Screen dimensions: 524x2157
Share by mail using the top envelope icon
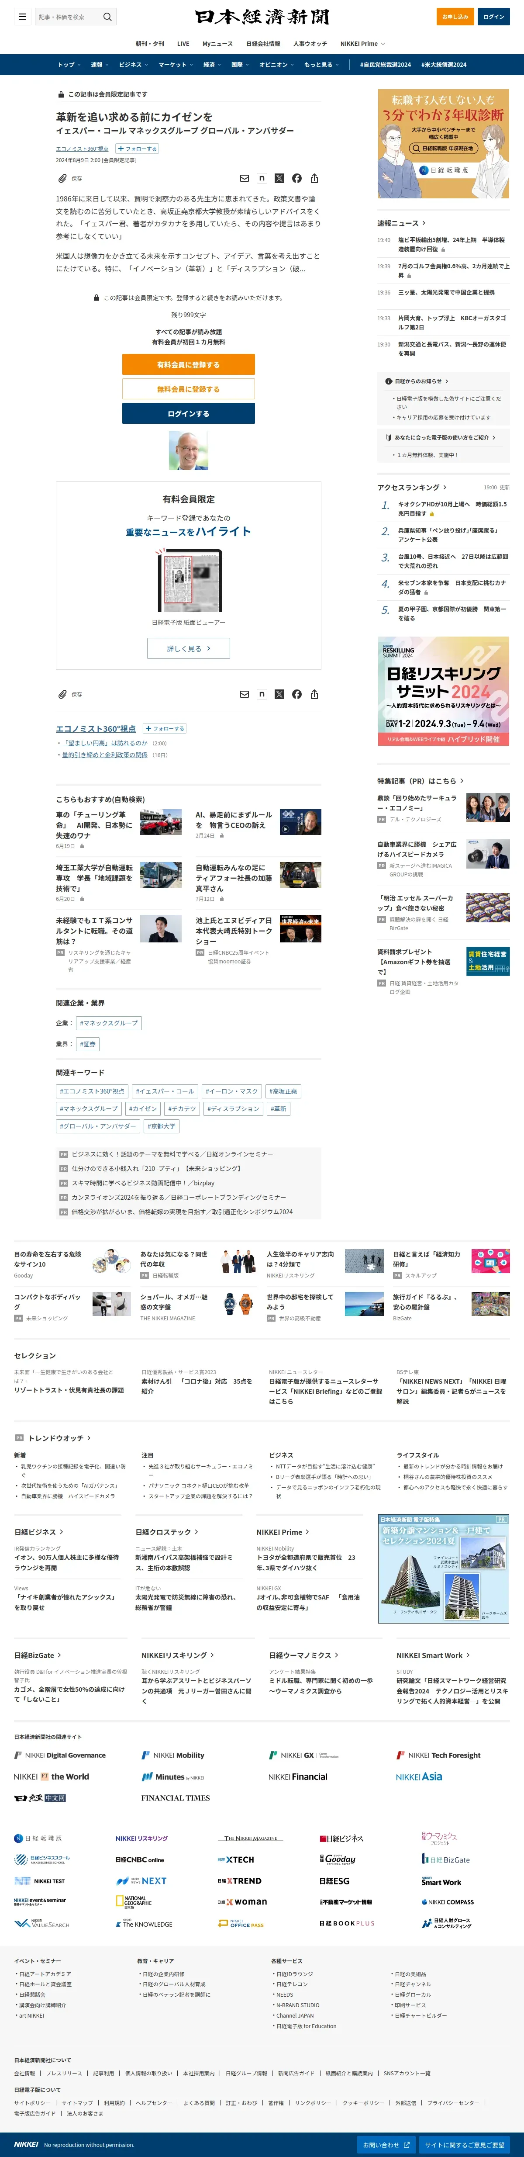point(245,178)
